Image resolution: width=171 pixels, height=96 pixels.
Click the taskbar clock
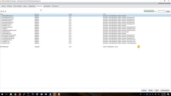[163, 94]
